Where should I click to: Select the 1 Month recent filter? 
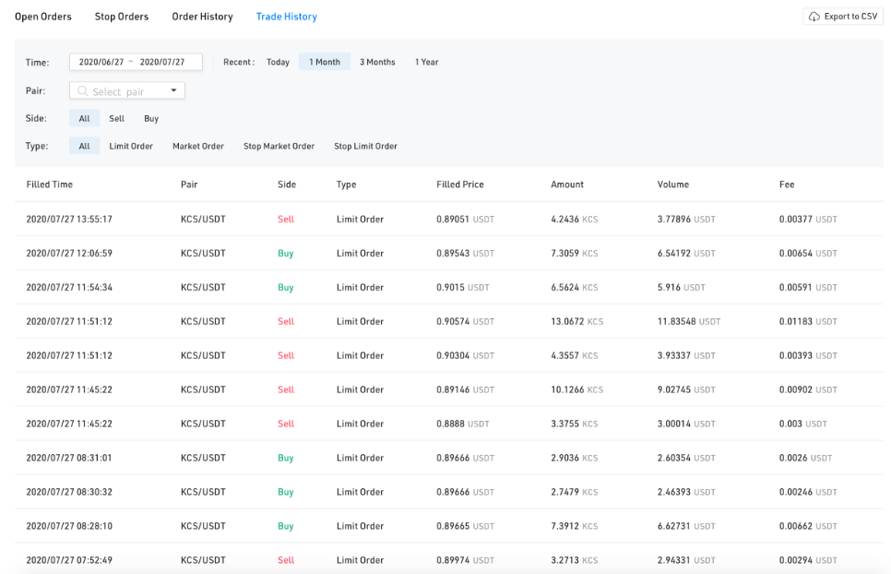click(x=324, y=62)
